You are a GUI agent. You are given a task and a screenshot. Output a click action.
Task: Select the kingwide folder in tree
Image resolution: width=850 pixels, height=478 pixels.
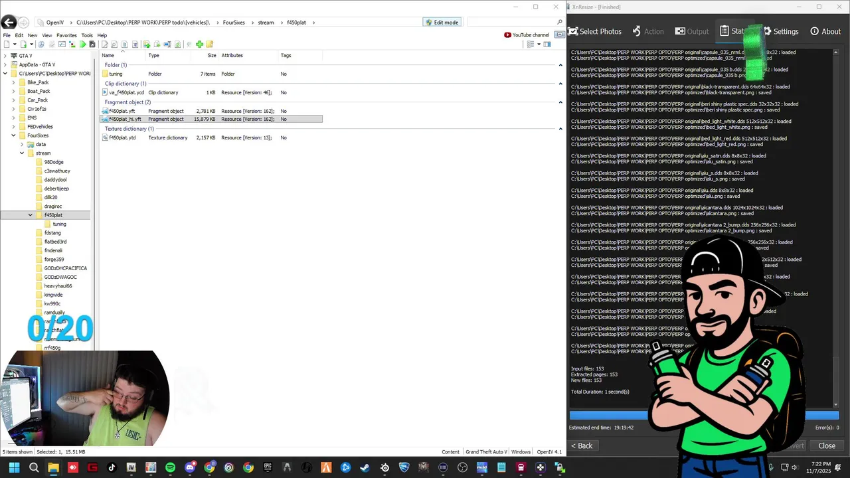53,295
